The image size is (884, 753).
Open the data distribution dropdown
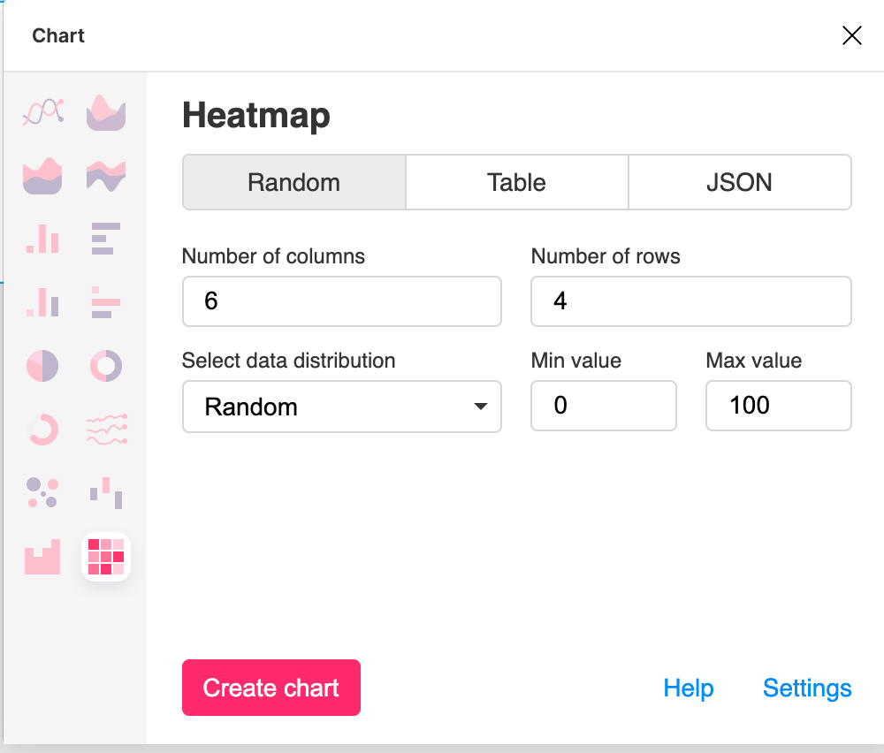point(341,407)
